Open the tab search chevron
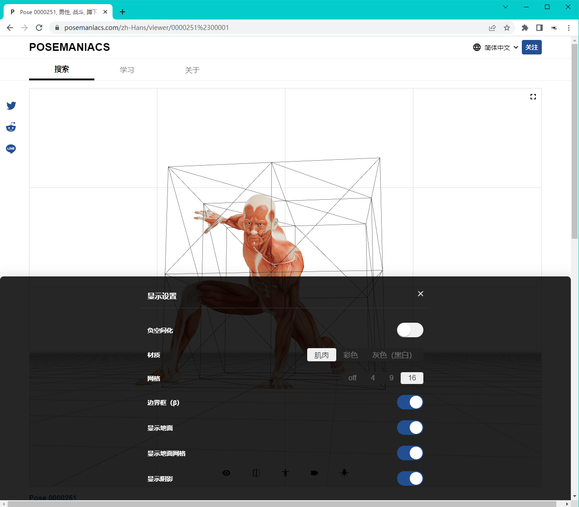579x507 pixels. point(505,7)
